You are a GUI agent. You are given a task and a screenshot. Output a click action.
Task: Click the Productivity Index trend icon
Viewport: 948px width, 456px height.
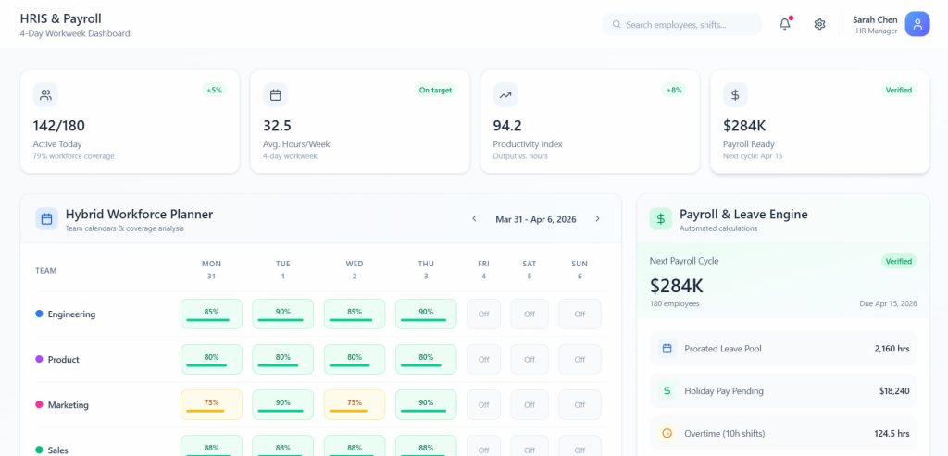click(x=505, y=94)
